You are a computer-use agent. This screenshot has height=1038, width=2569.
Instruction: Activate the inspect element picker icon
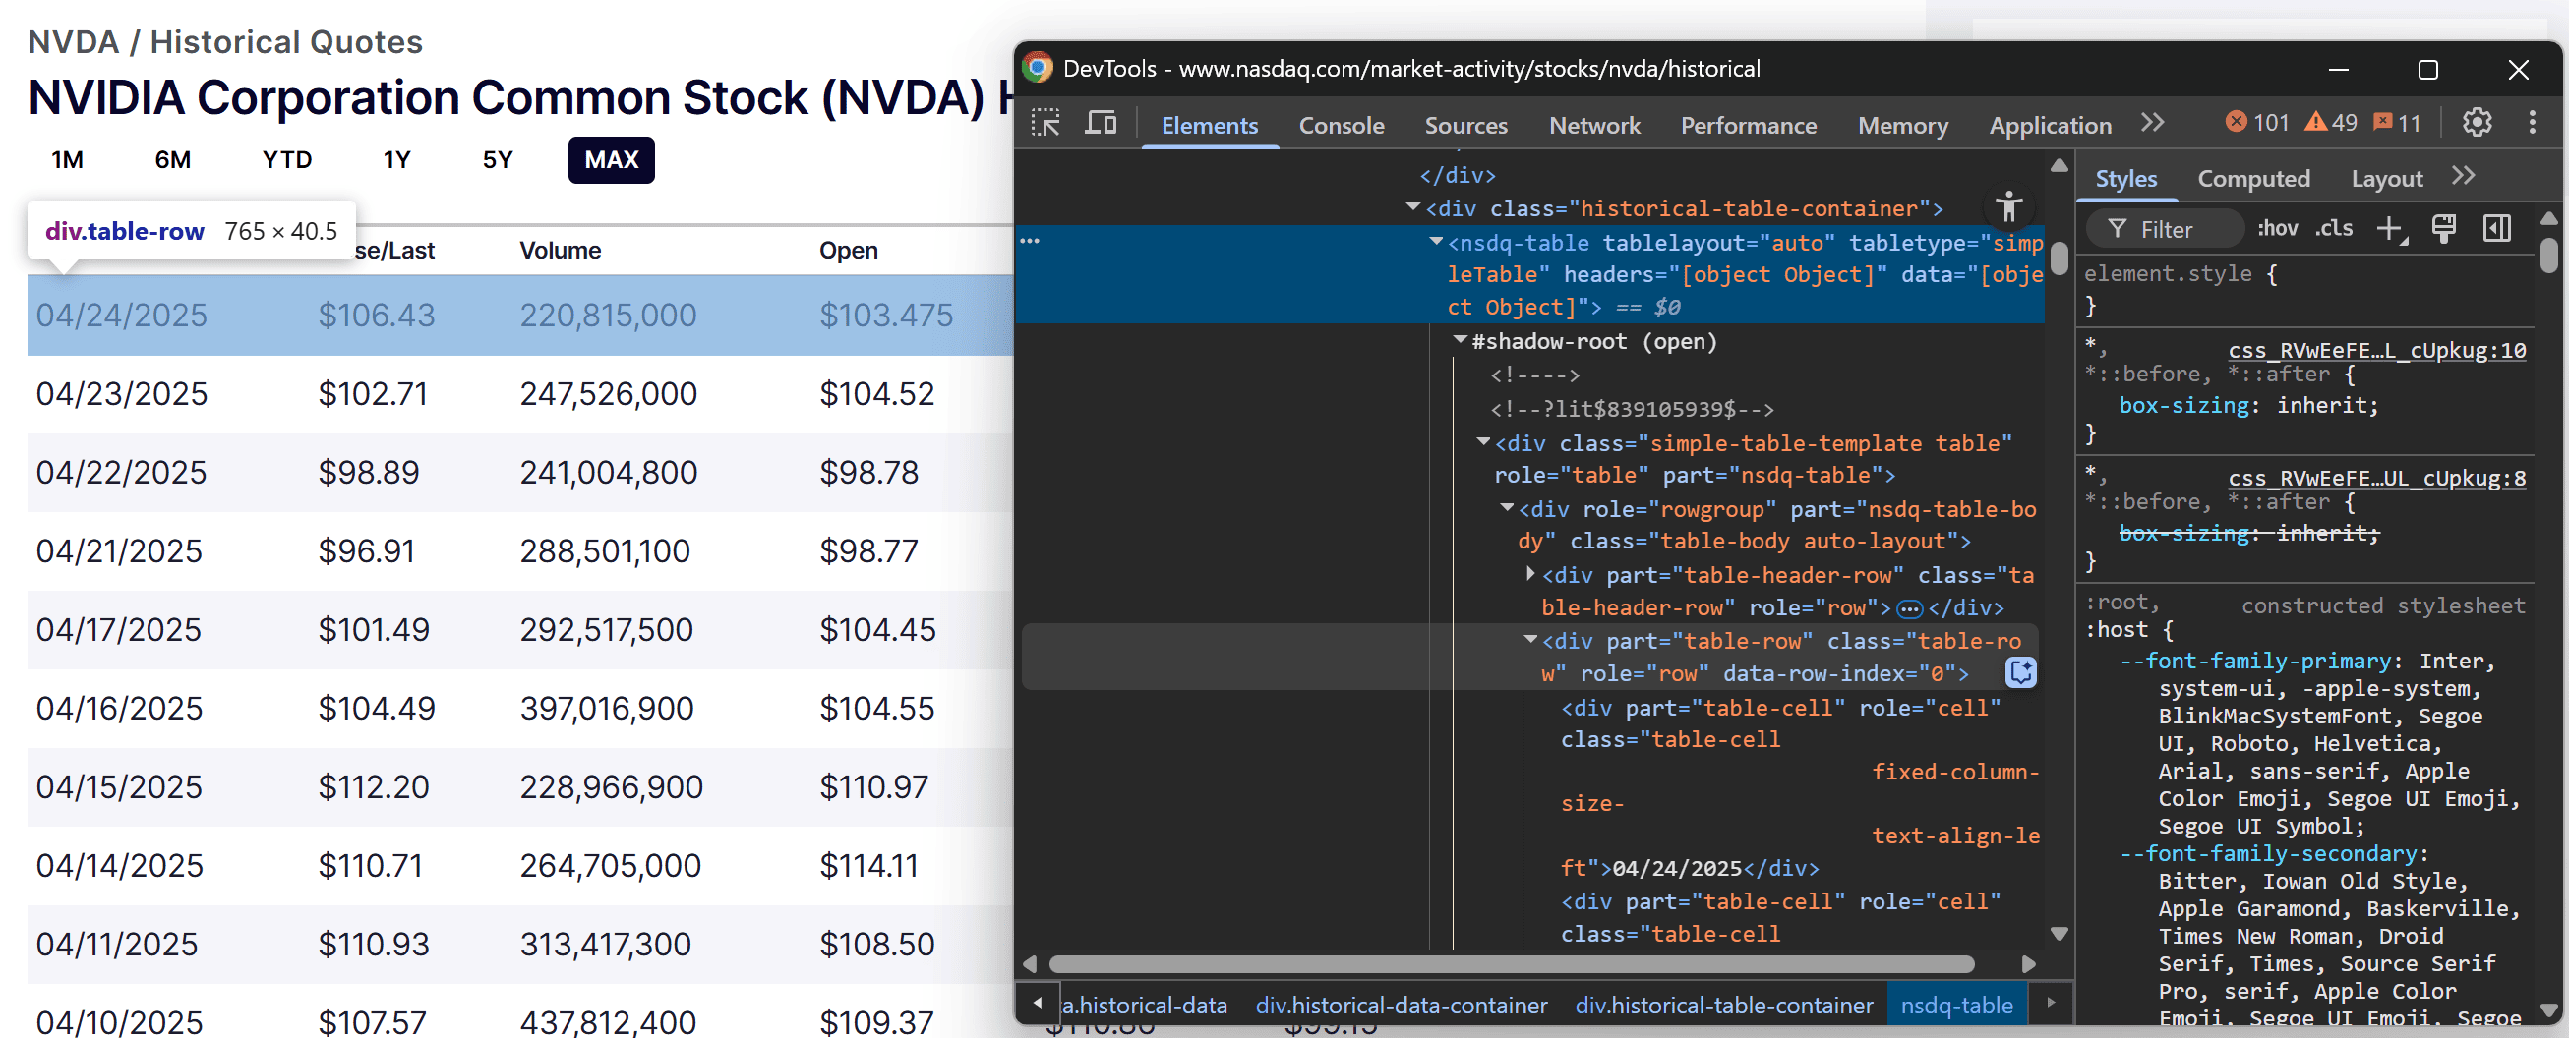[x=1046, y=124]
